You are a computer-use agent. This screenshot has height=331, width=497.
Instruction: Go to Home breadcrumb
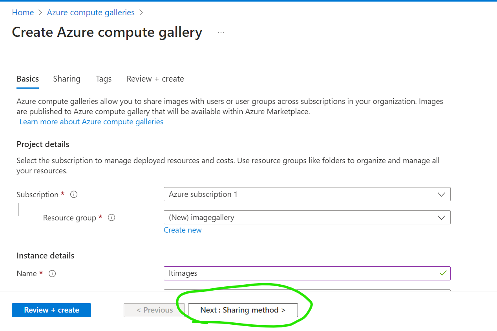[x=23, y=13]
